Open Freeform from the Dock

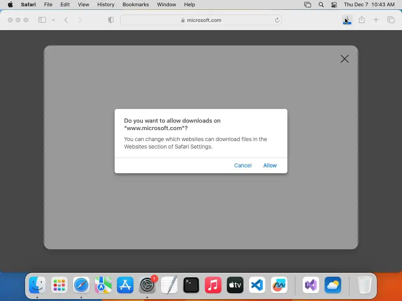[x=279, y=285]
